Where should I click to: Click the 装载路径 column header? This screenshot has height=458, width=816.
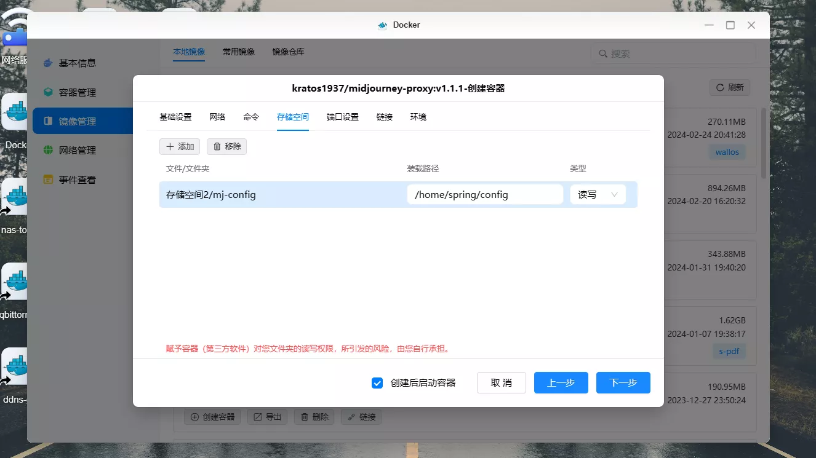(x=423, y=168)
